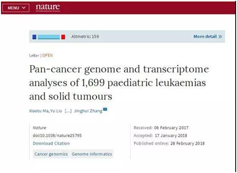
Task: Open More detail for Altmetric
Action: click(x=208, y=36)
